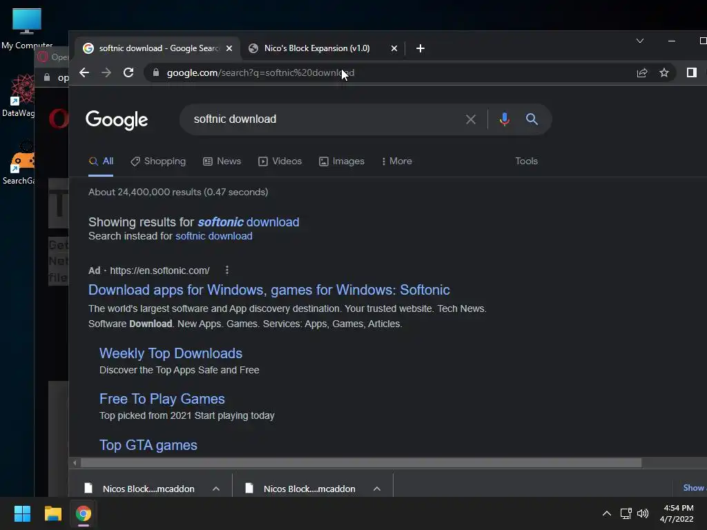Go back using Chrome's back arrow
Image resolution: width=707 pixels, height=530 pixels.
84,72
